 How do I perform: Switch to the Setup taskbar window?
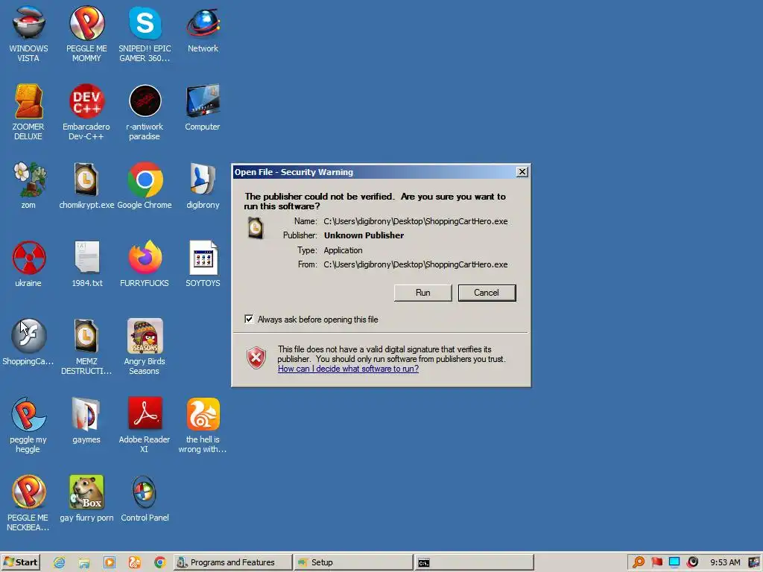coord(354,562)
